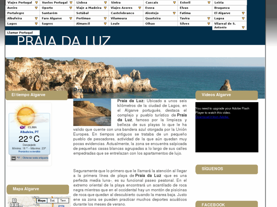277x207 pixels.
Task: Open the Praia da Luz beach thumbnail
Action: click(92, 112)
